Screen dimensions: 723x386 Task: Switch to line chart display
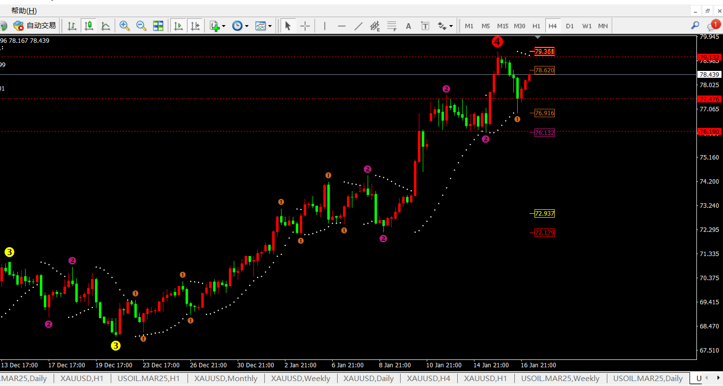point(105,26)
